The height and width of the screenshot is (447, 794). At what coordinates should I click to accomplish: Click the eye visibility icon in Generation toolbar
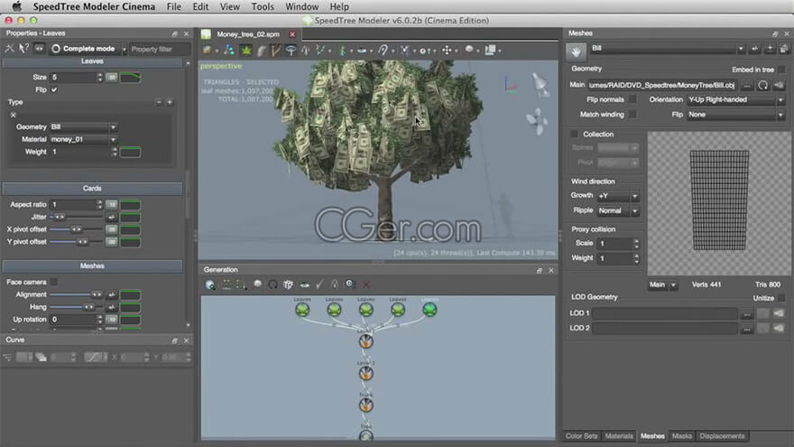point(304,284)
